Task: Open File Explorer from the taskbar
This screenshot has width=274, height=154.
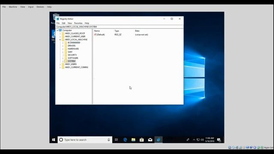Action: point(133,140)
